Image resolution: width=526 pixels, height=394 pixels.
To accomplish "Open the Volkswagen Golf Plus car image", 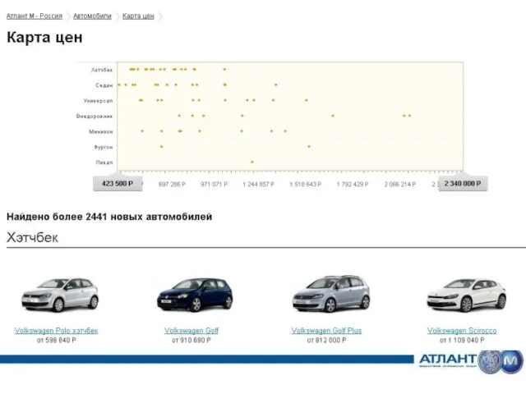I will click(330, 295).
